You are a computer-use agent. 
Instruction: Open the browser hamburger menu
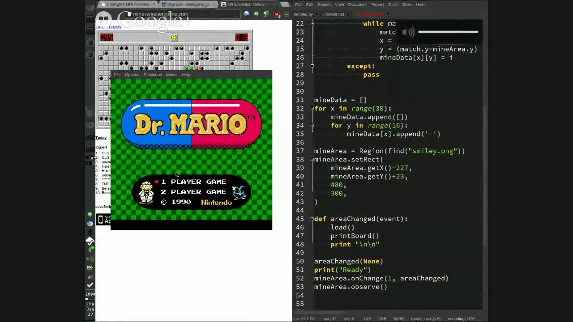point(286,14)
